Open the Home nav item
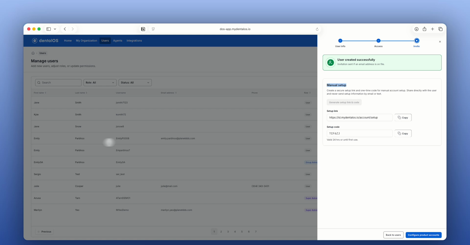The image size is (470, 245). coord(68,41)
